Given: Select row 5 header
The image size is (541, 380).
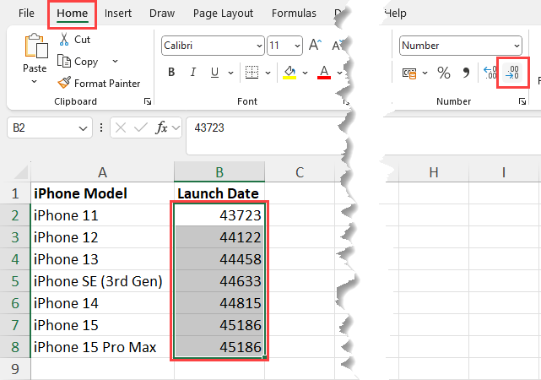Looking at the screenshot, I should click(15, 281).
